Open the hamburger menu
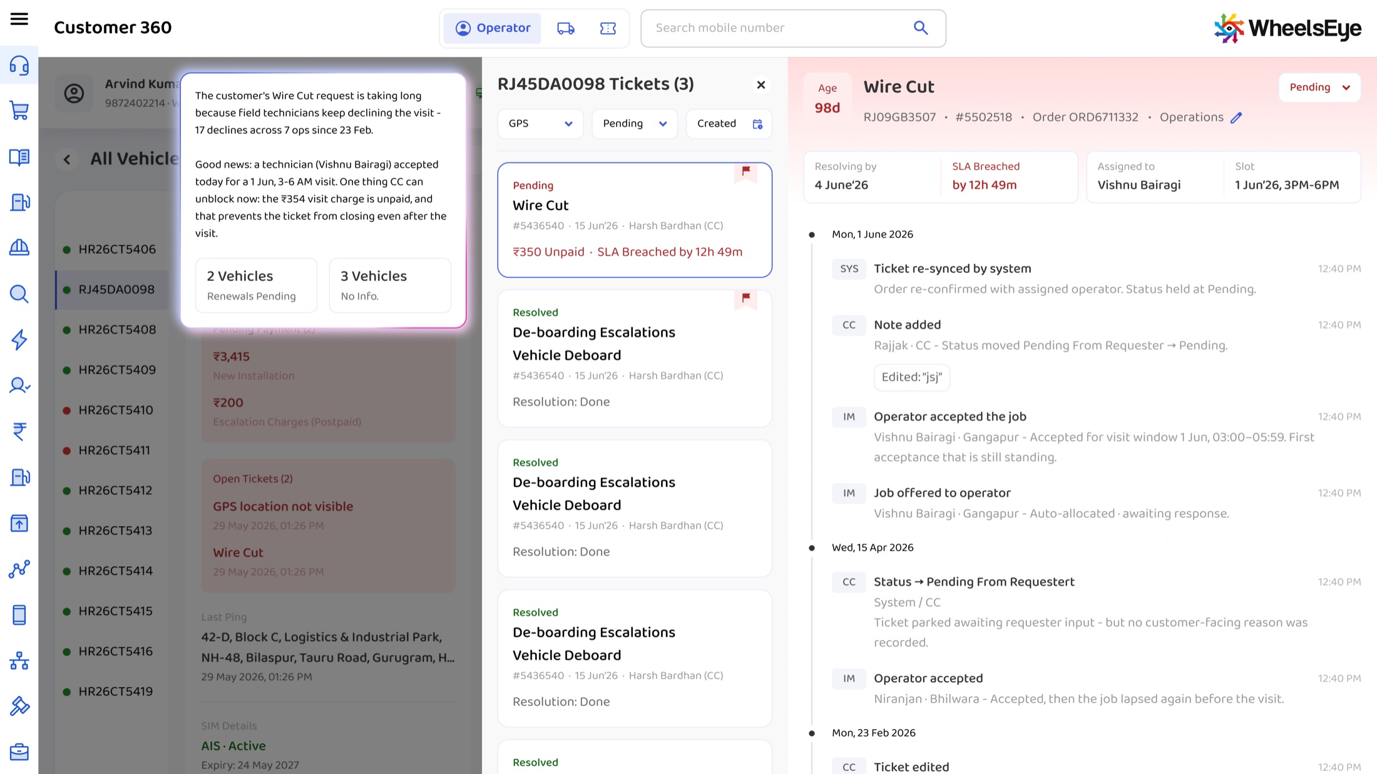1377x774 pixels. (19, 19)
